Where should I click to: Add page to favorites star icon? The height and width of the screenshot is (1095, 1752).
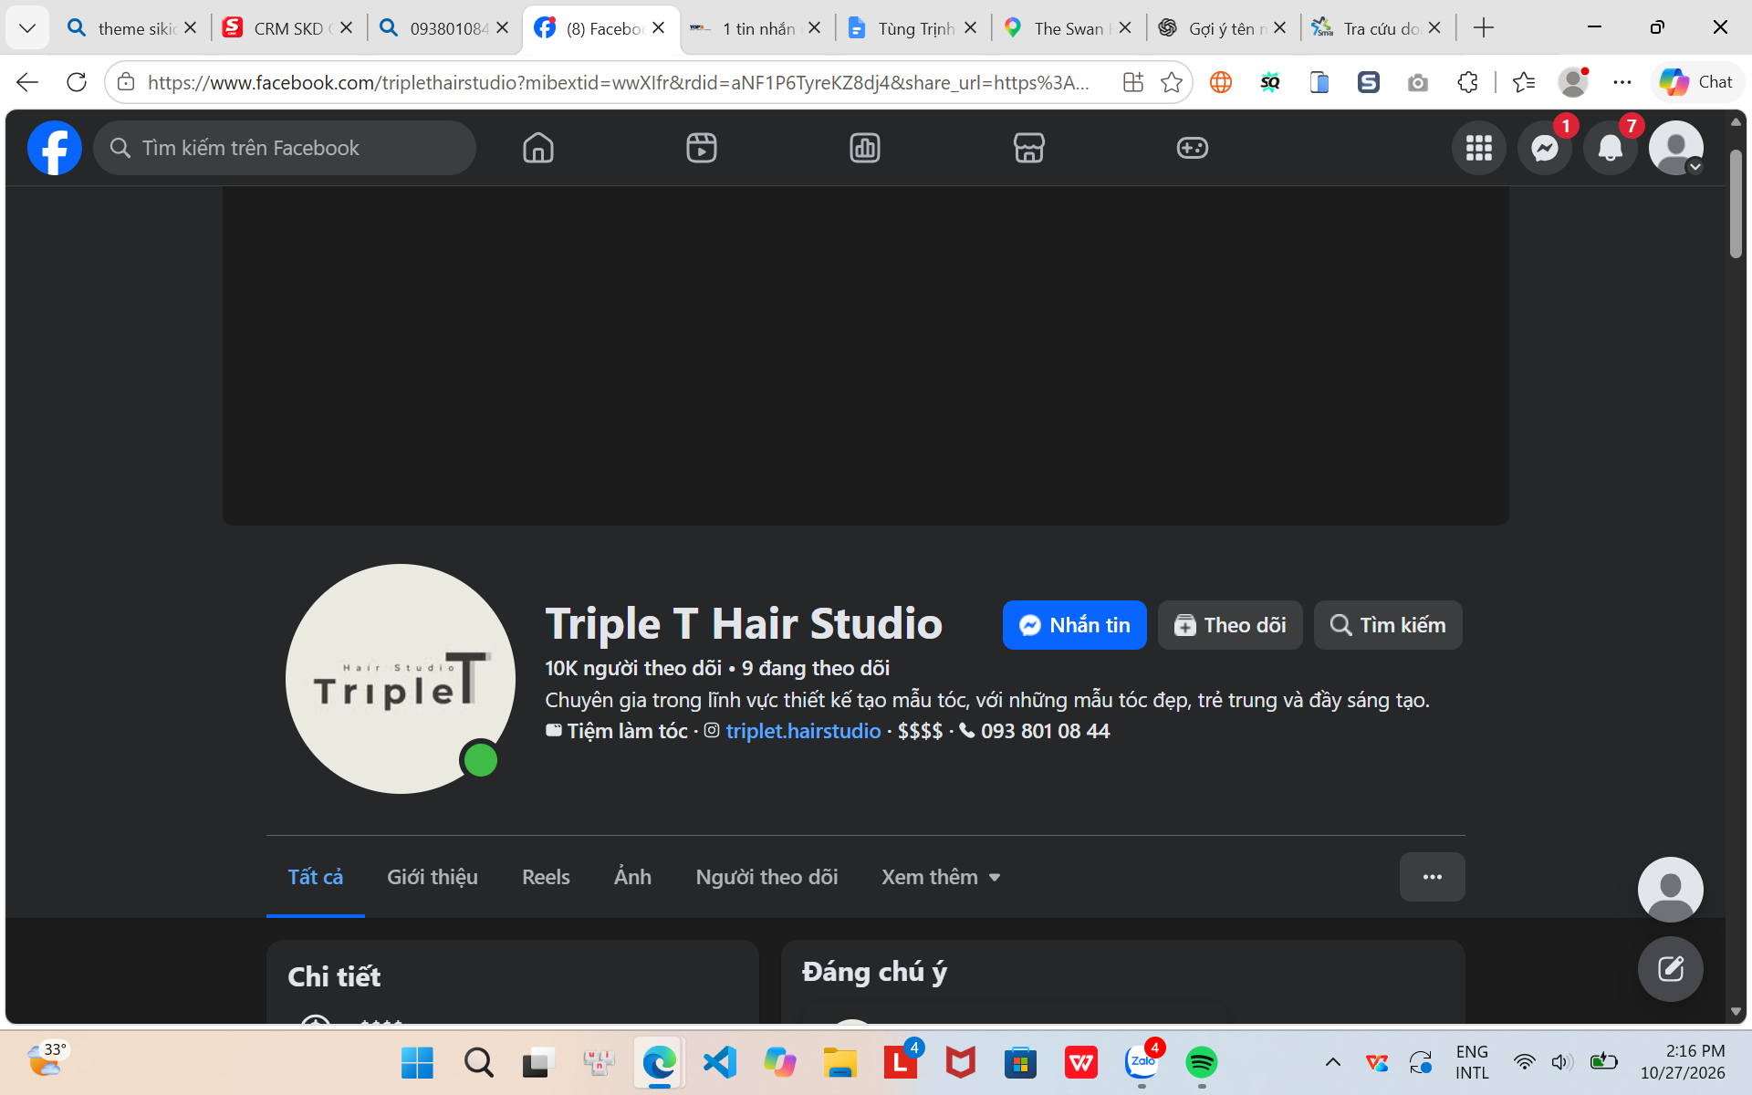coord(1172,82)
